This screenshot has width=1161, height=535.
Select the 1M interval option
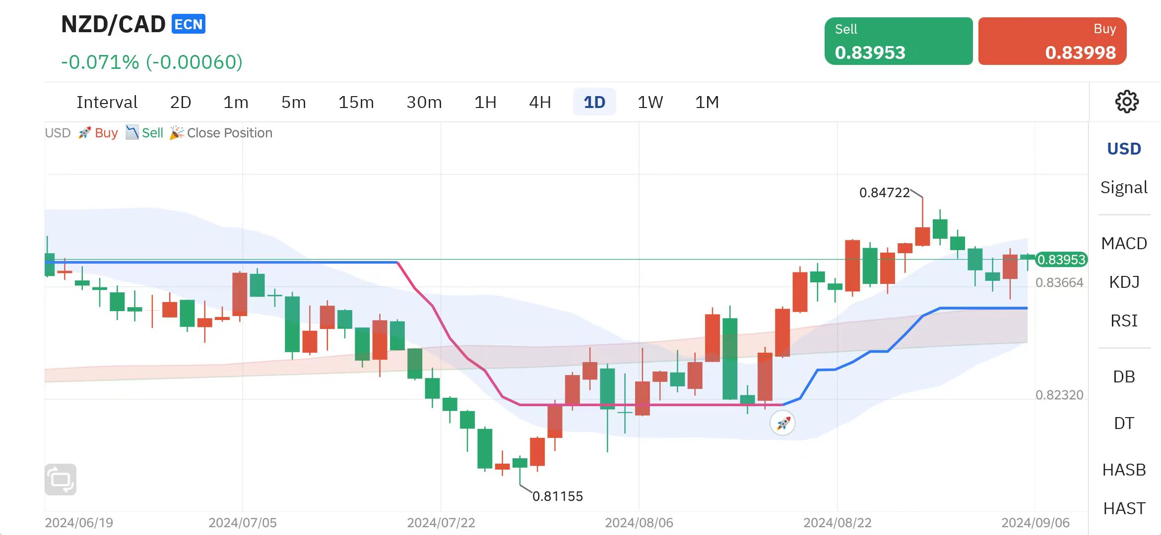point(707,102)
